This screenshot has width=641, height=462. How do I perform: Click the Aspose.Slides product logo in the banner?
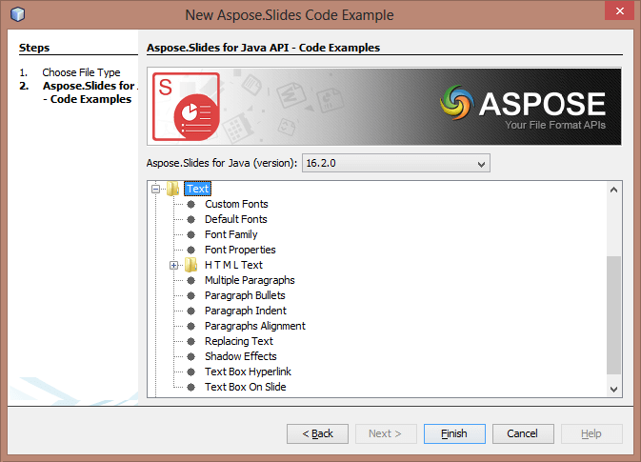click(x=187, y=107)
